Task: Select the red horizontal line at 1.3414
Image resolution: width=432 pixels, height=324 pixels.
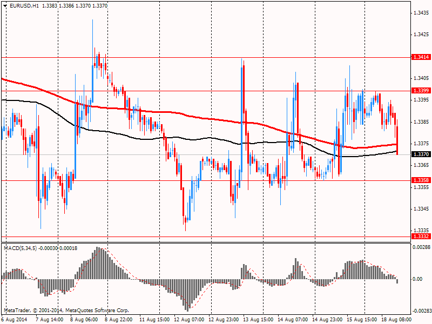Action: (206, 58)
